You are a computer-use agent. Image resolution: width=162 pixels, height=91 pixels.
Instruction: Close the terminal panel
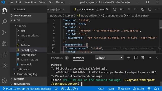tap(157, 58)
